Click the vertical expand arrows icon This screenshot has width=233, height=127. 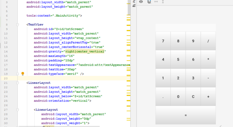[163, 2]
